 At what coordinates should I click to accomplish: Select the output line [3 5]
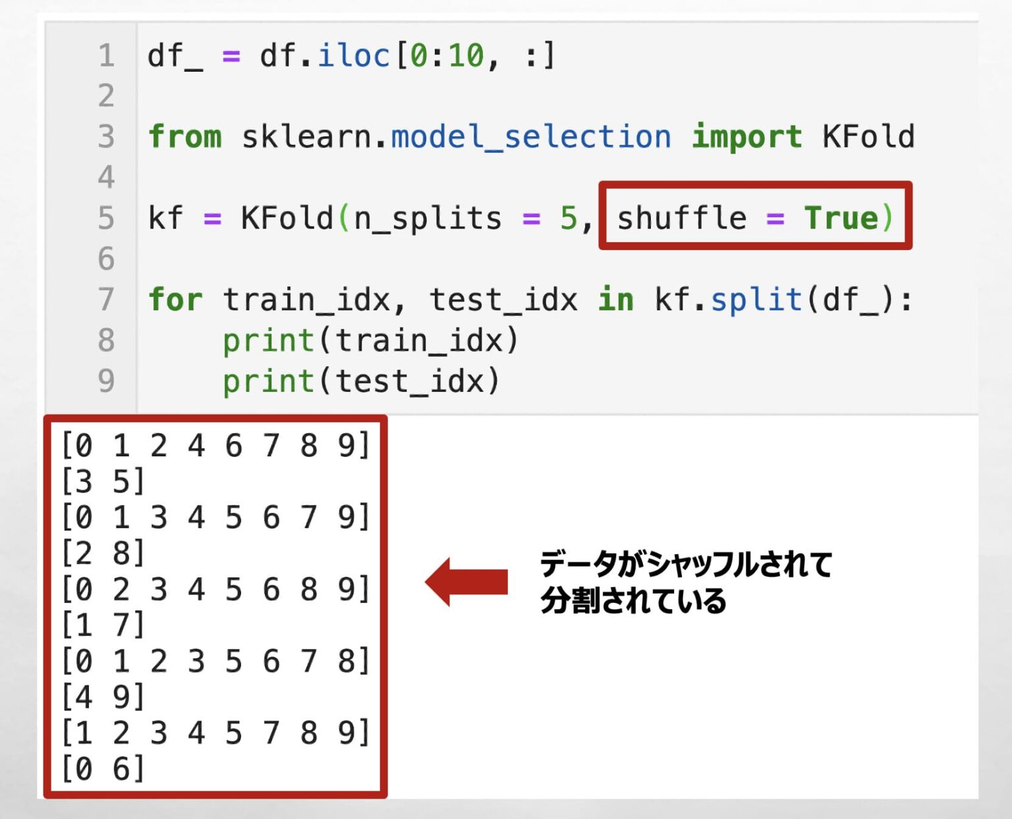[x=102, y=481]
